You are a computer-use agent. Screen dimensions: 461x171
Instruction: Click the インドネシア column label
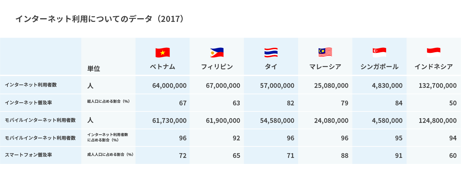434,67
